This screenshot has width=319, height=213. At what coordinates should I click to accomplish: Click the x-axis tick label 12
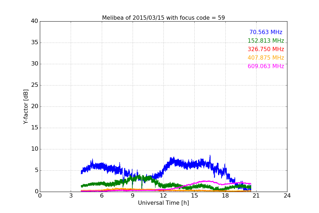163,196
